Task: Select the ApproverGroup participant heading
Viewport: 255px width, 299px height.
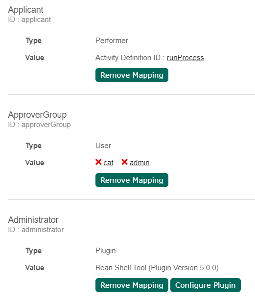Action: click(x=37, y=115)
